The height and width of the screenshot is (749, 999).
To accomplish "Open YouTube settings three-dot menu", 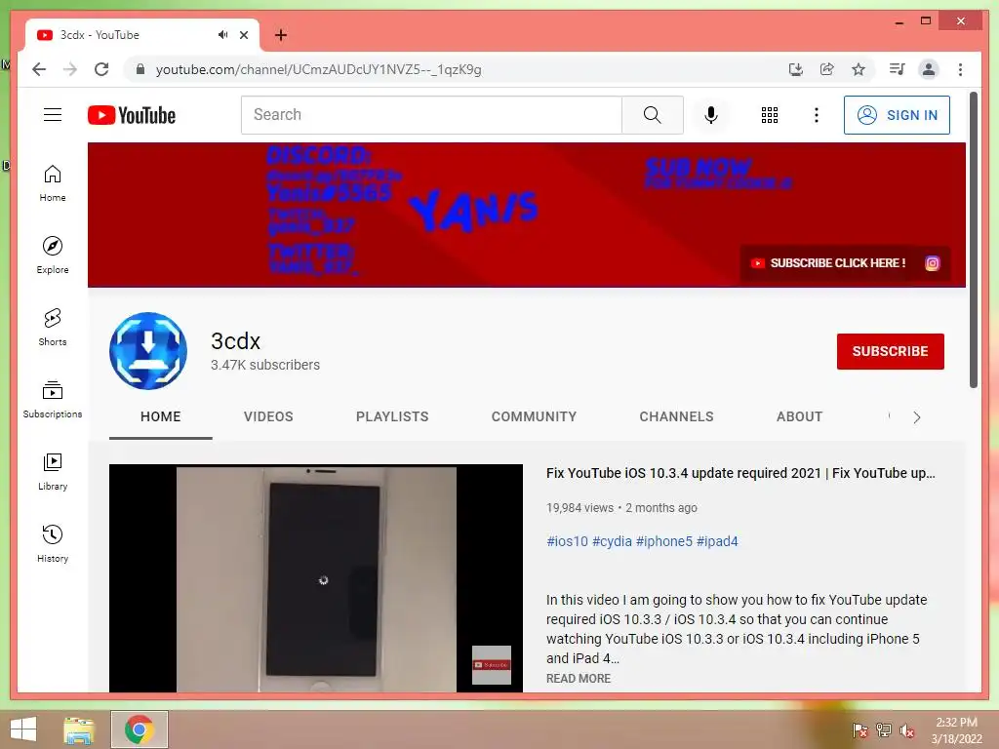I will click(817, 115).
